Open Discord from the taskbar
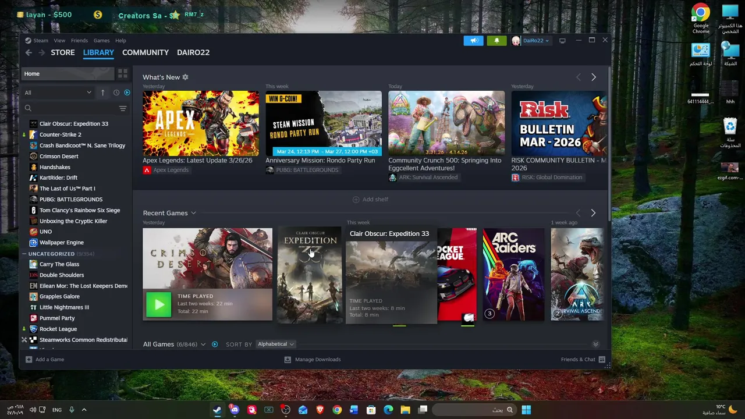The width and height of the screenshot is (745, 419). (x=234, y=410)
